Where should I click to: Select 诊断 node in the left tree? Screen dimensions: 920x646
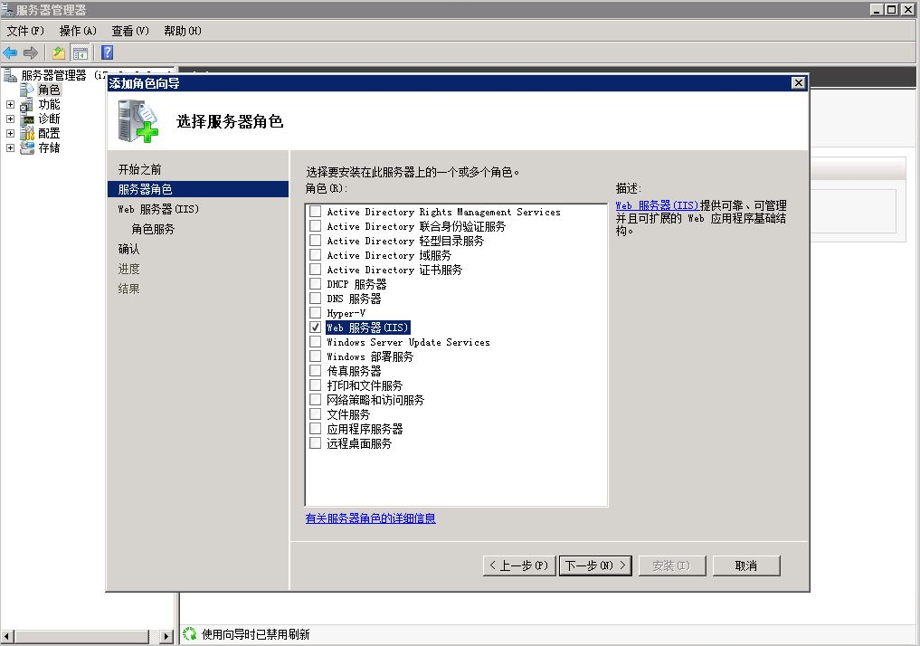point(49,119)
